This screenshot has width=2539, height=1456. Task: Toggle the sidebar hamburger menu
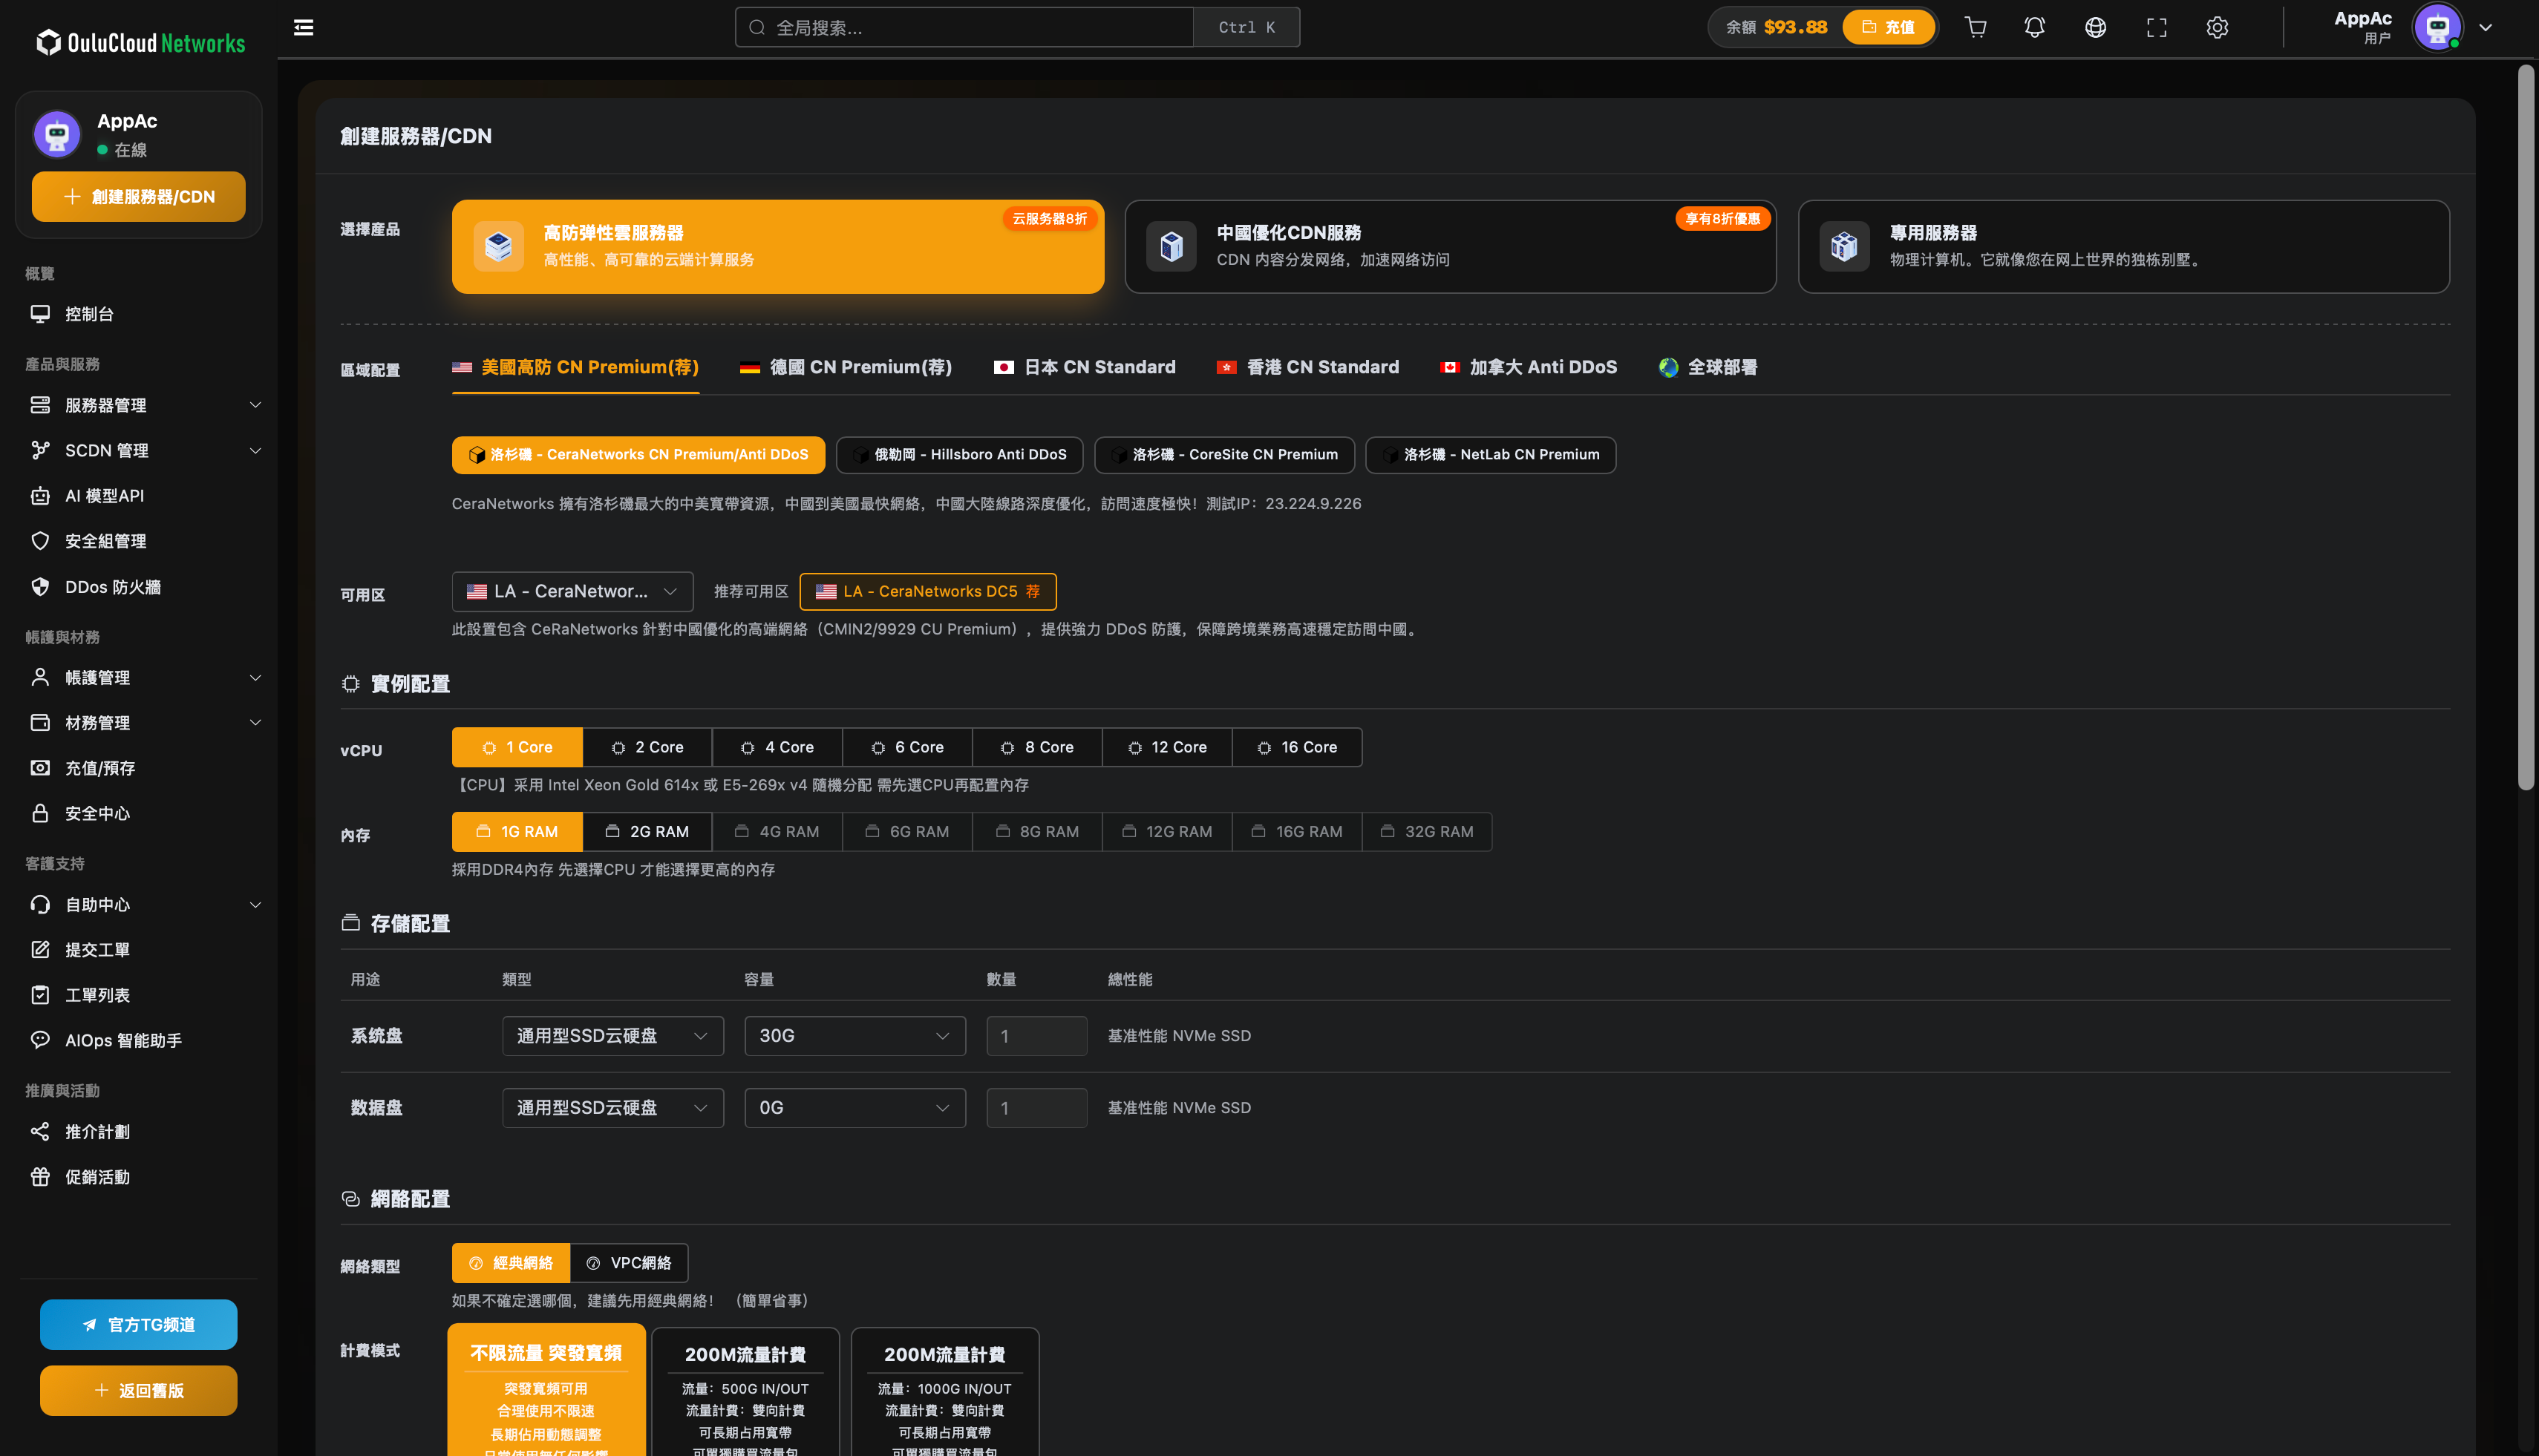[304, 27]
